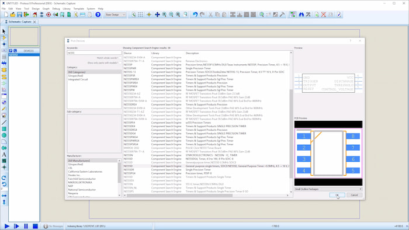Click the Zoom Out magnifier icon
The width and height of the screenshot is (409, 230).
[171, 15]
